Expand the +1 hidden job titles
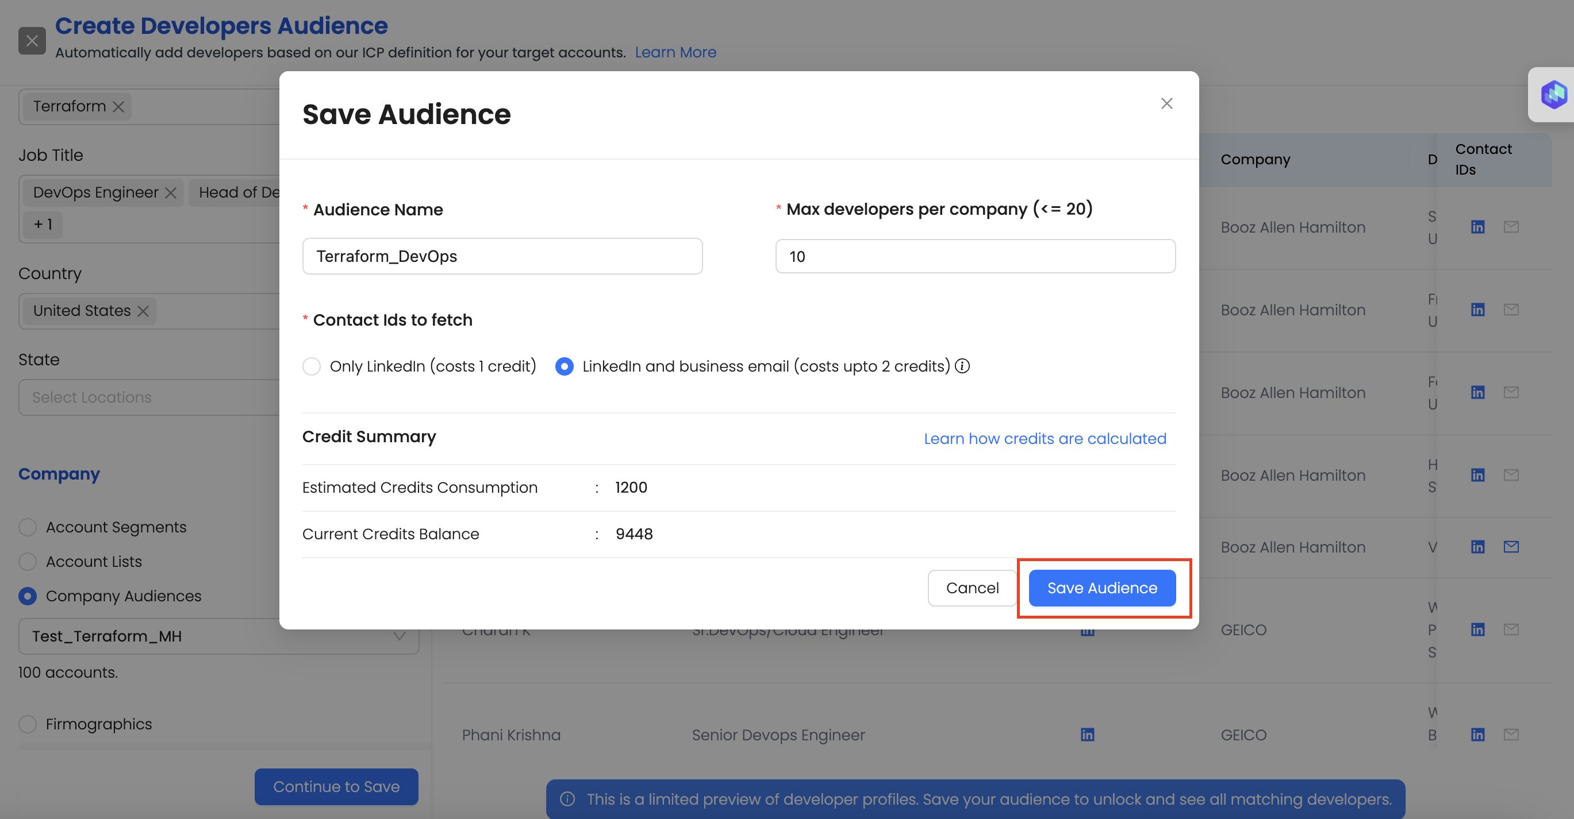 [x=43, y=225]
